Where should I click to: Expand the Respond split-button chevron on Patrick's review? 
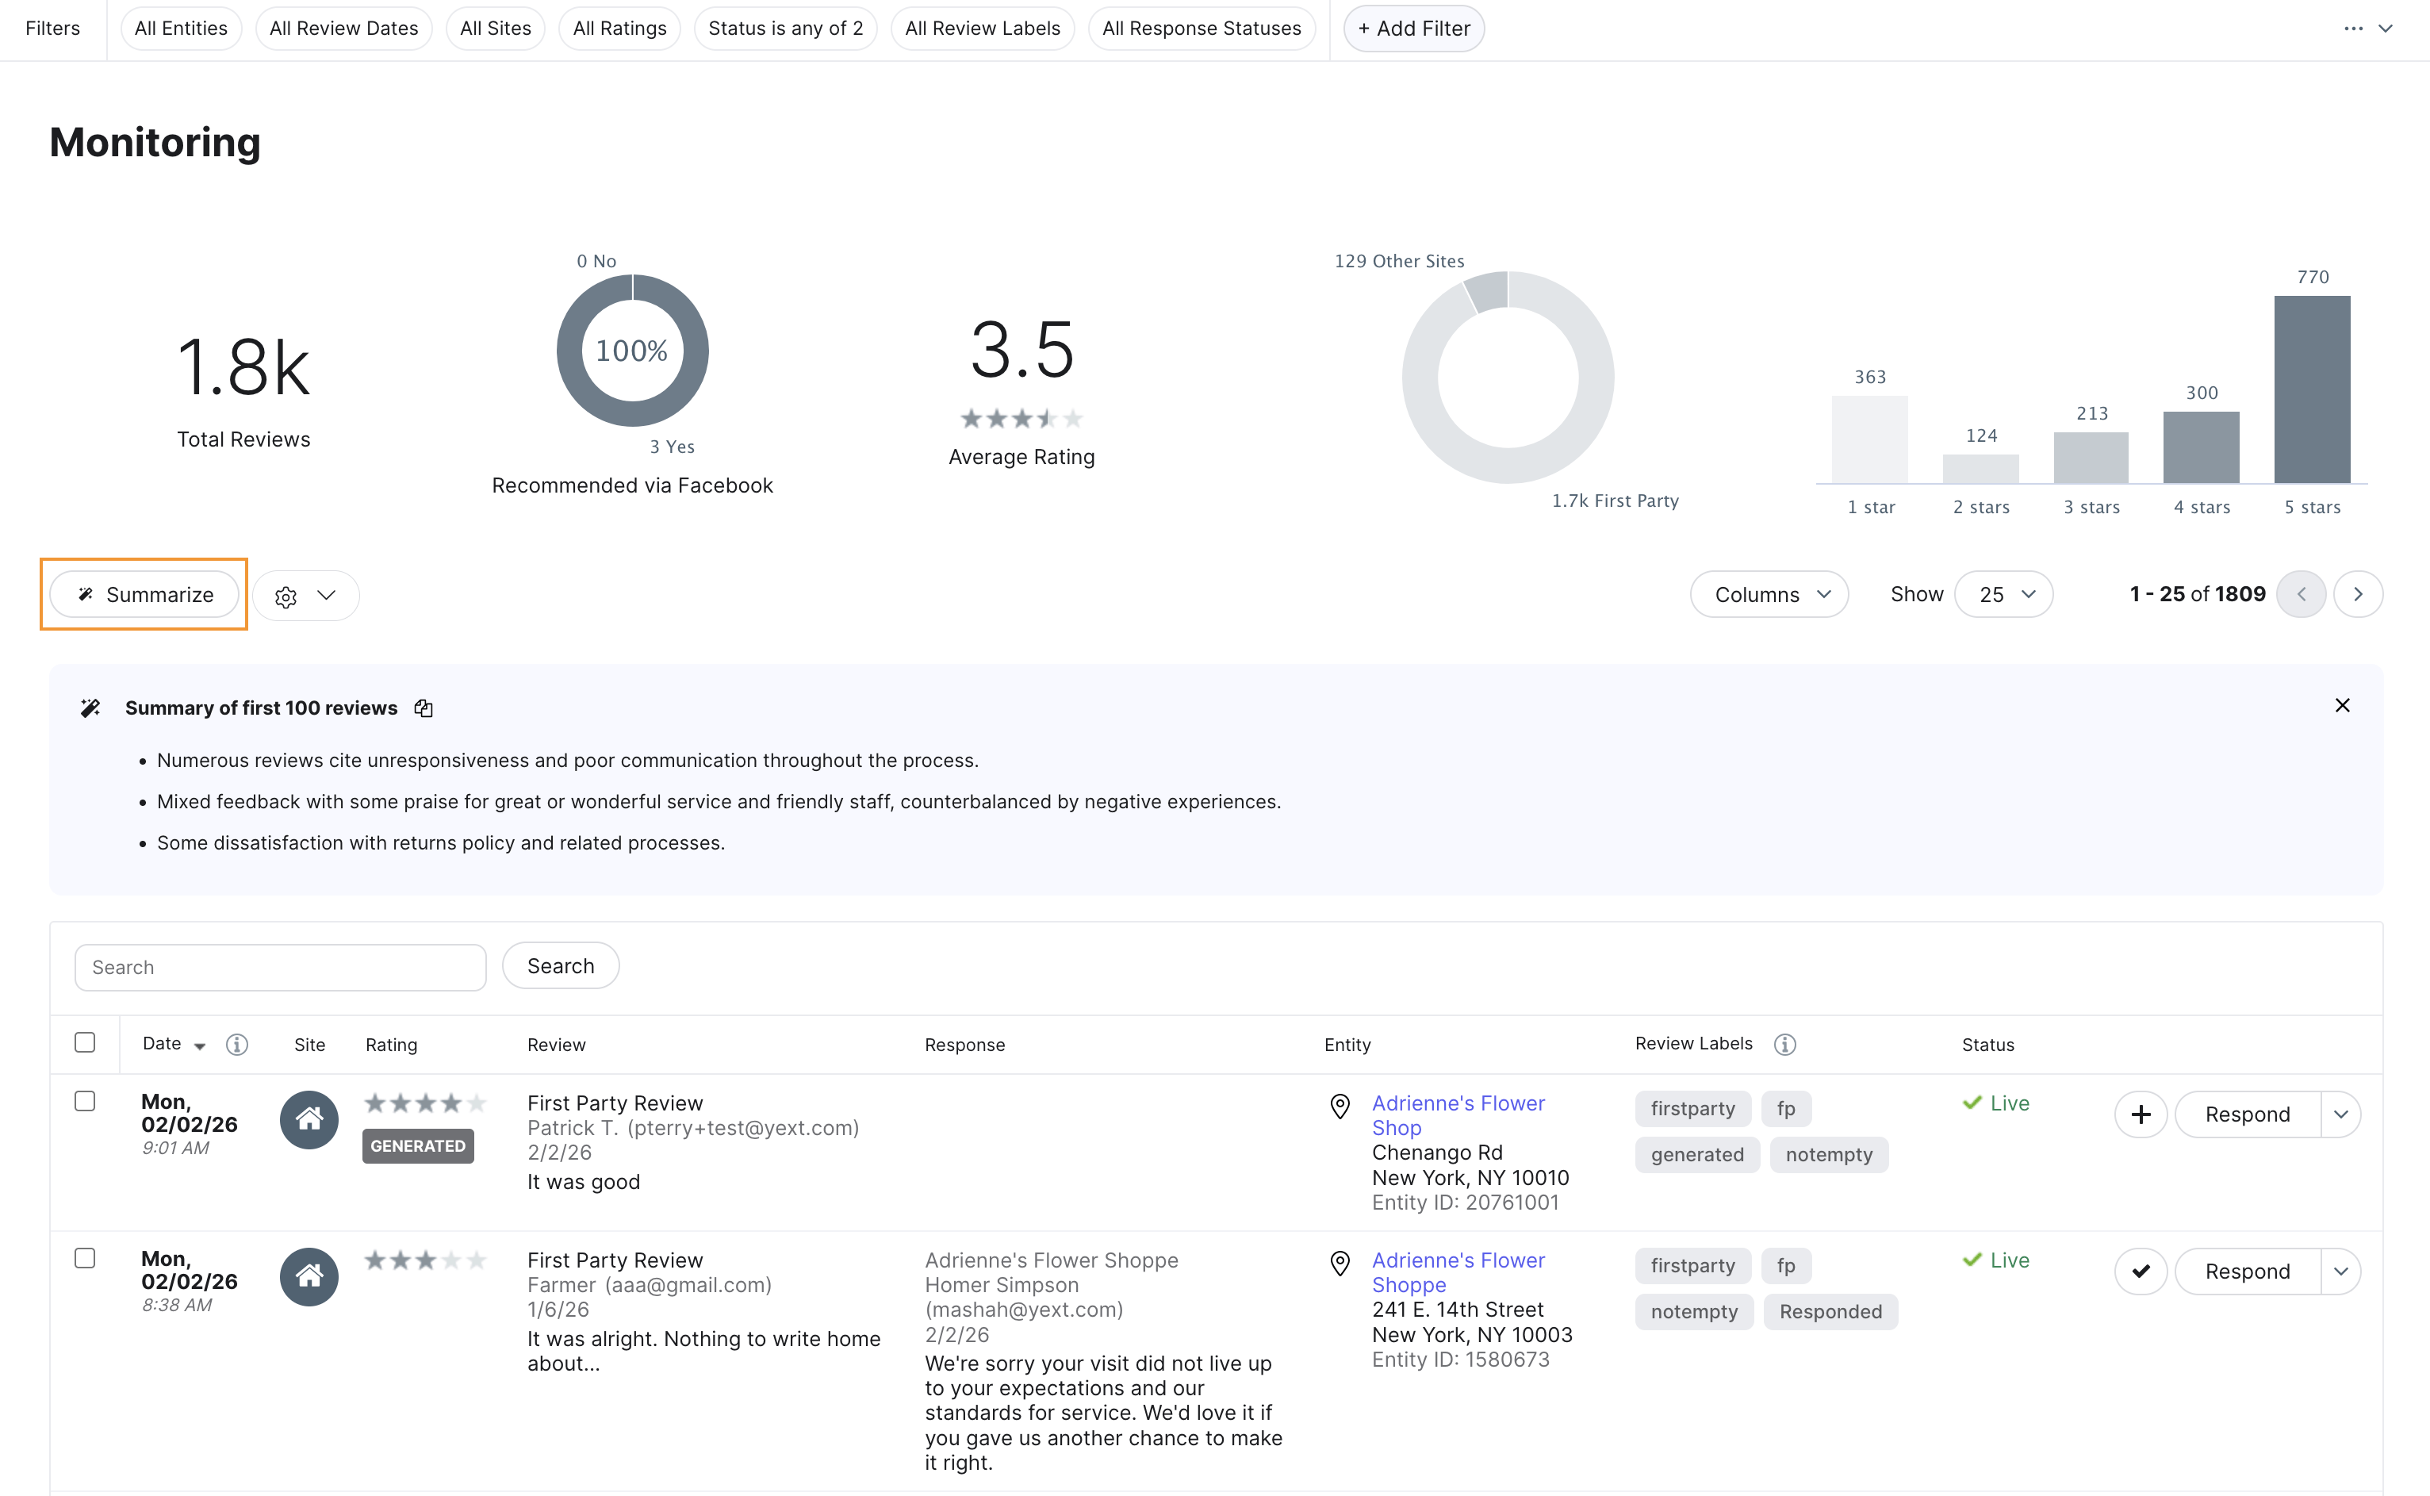coord(2340,1114)
